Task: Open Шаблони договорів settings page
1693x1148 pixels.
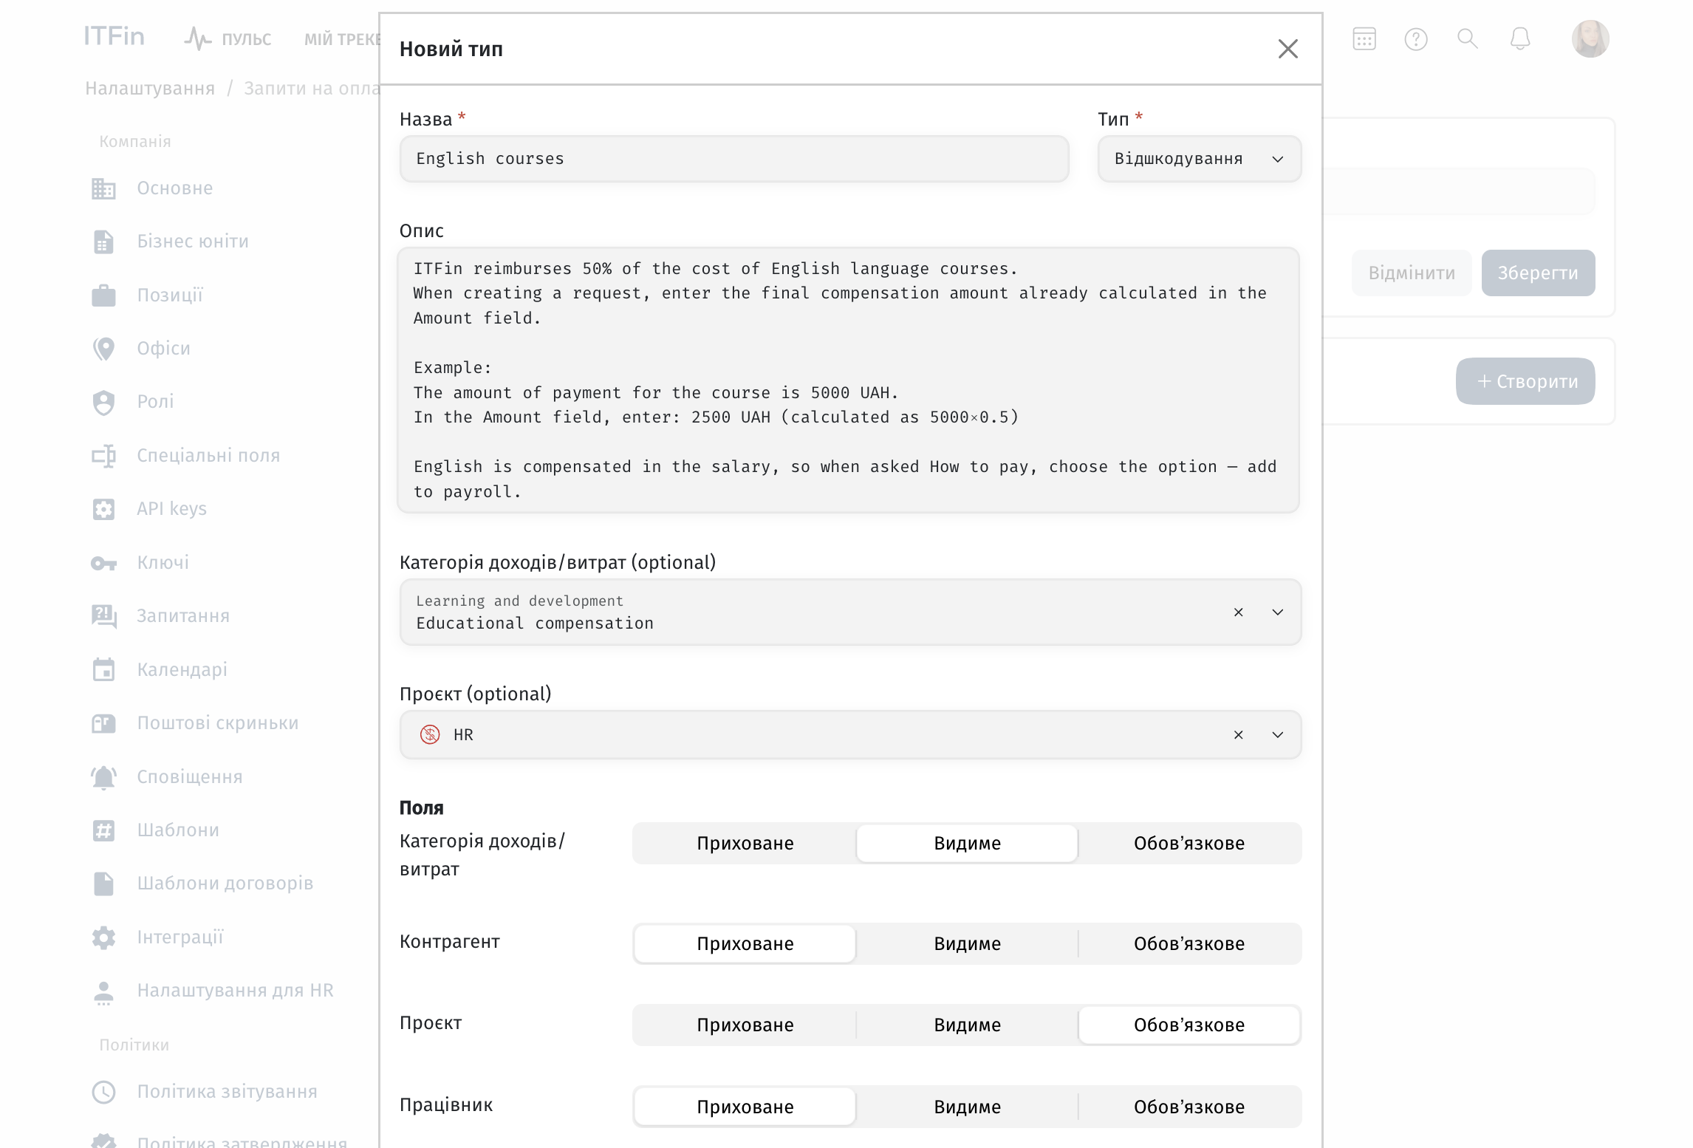Action: coord(225,884)
